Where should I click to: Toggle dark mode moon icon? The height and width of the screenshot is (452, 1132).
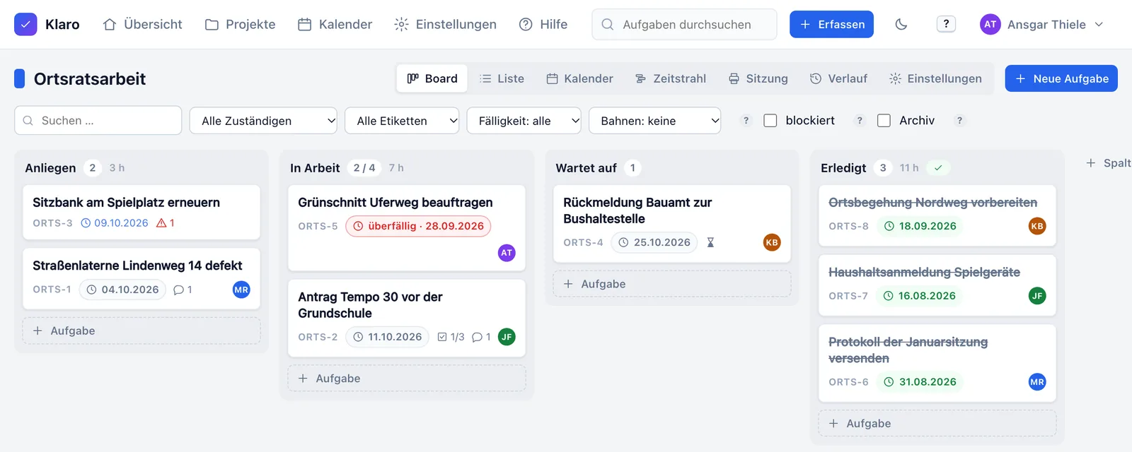[901, 24]
